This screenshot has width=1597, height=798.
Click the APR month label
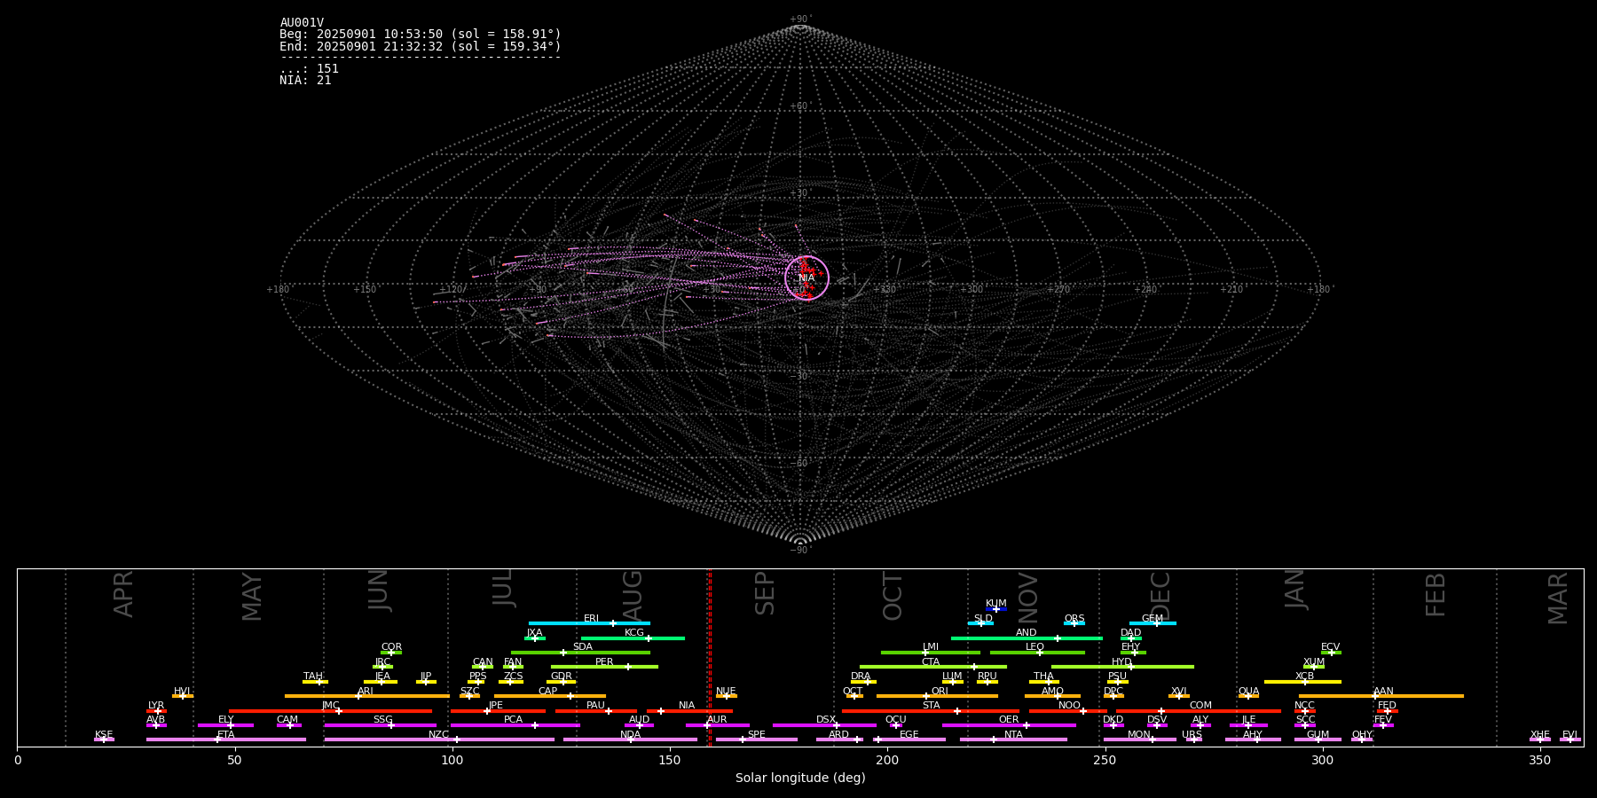(x=123, y=594)
